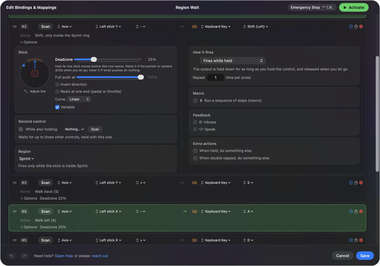Turn on Vibrate feedback

(x=195, y=122)
